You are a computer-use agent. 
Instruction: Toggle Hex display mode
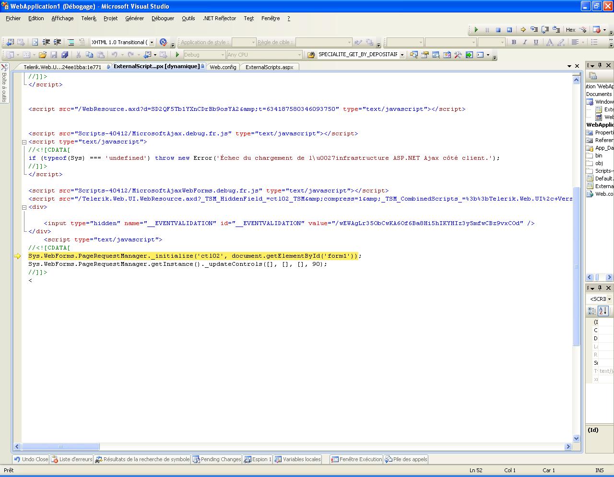[x=571, y=30]
